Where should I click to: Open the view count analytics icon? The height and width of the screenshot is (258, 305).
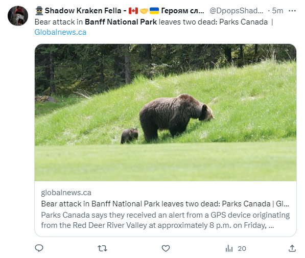(x=229, y=248)
